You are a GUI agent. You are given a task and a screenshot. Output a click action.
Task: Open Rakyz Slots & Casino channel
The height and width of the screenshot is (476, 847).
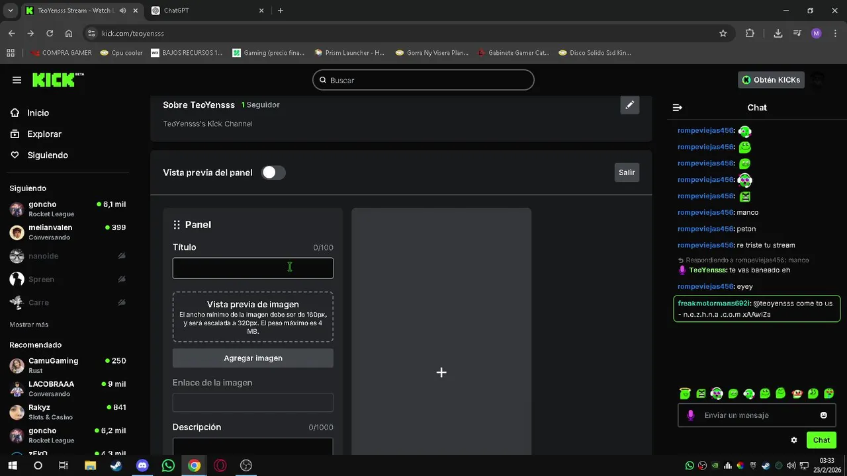pyautogui.click(x=67, y=412)
